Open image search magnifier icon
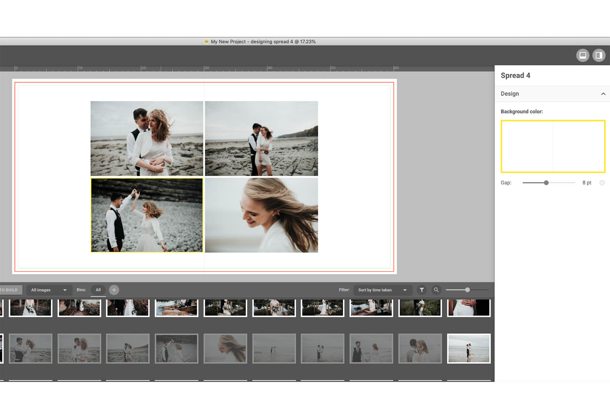 (436, 290)
